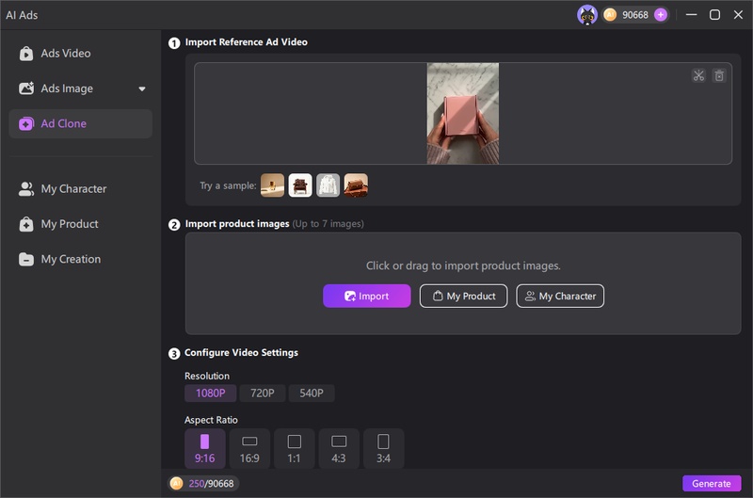Open the Ads Video section
This screenshot has width=753, height=498.
click(x=80, y=54)
